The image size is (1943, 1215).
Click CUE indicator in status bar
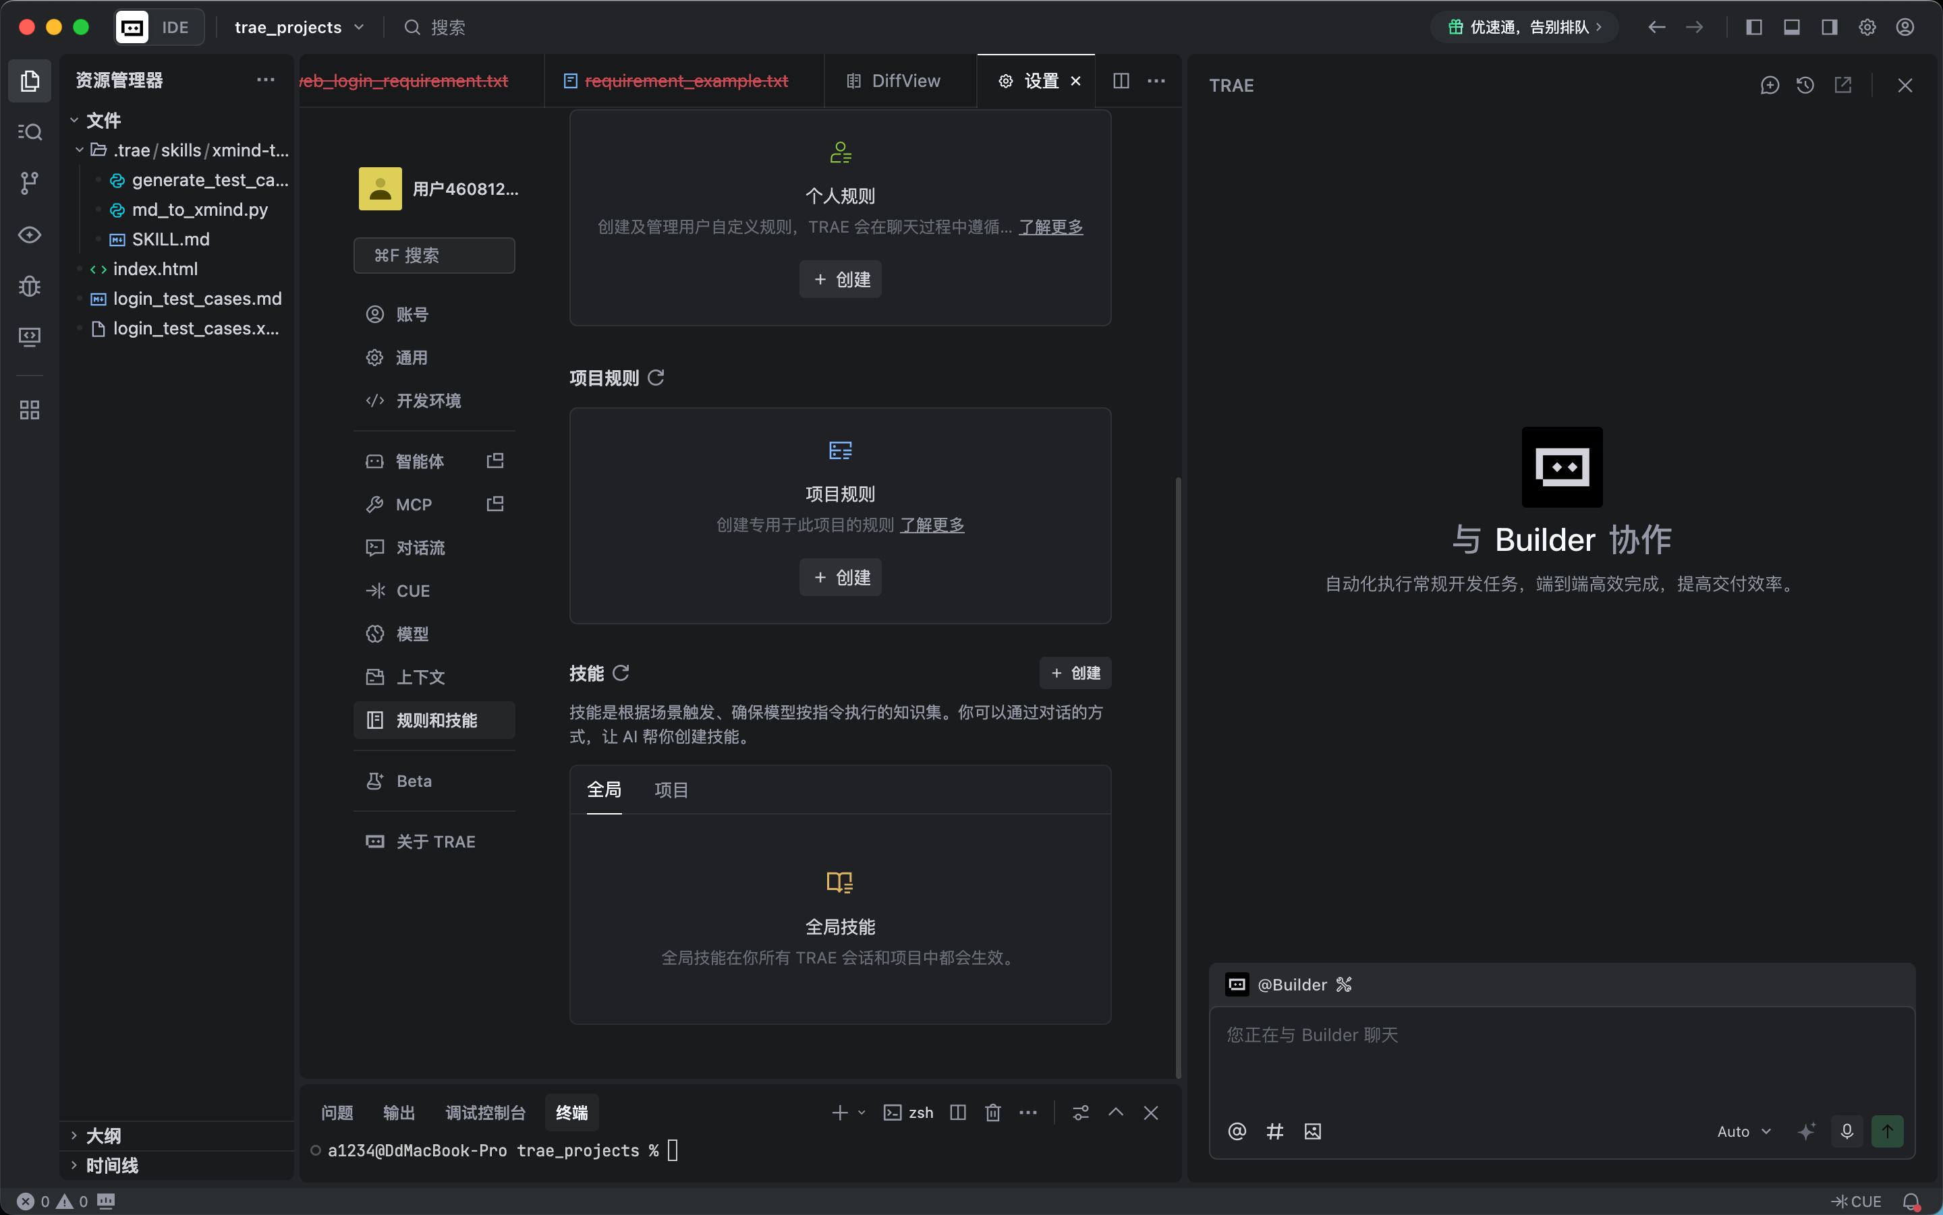click(x=1856, y=1202)
